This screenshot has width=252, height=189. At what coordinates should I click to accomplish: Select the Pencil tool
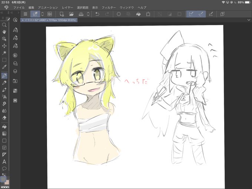(x=4, y=83)
